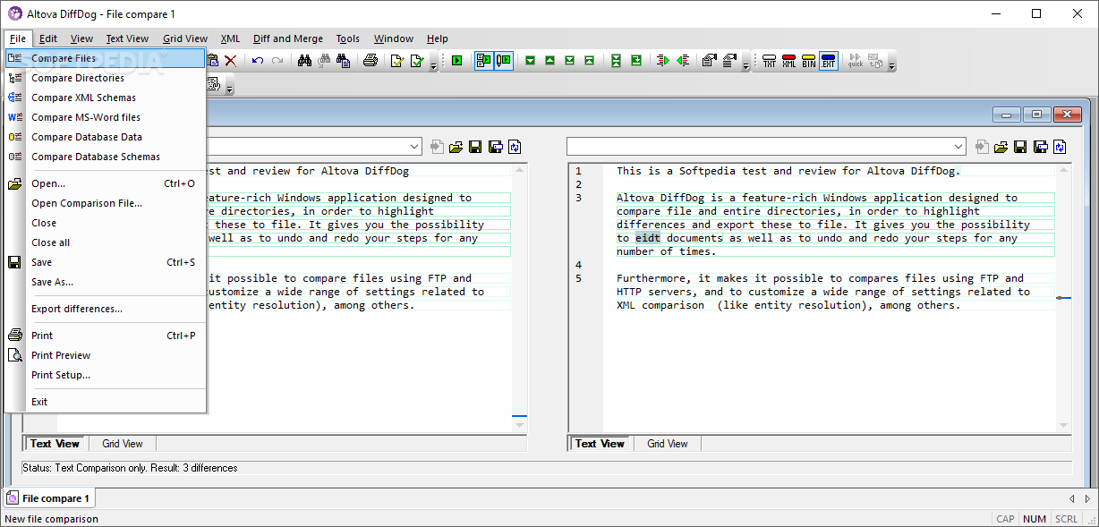Copy difference from right to left
This screenshot has height=527, width=1099.
point(682,61)
